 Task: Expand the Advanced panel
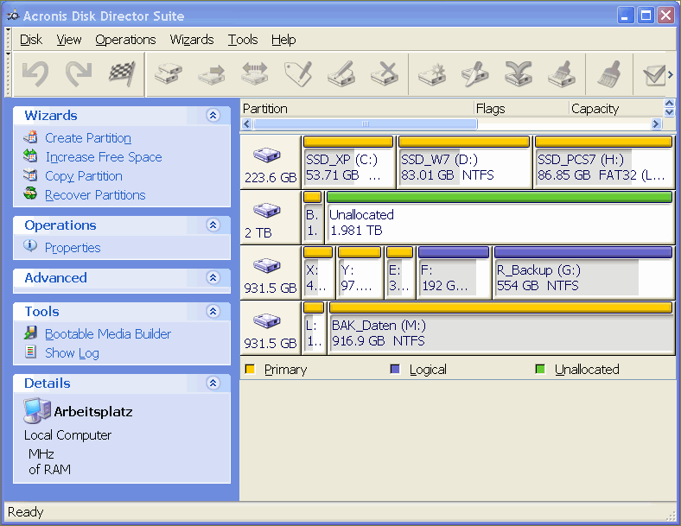coord(213,277)
